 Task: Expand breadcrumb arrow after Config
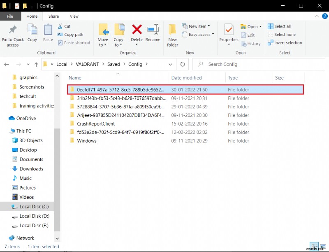[x=147, y=64]
